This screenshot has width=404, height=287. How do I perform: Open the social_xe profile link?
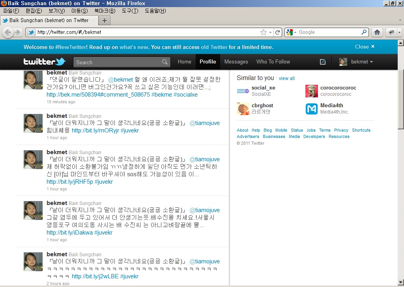click(263, 88)
